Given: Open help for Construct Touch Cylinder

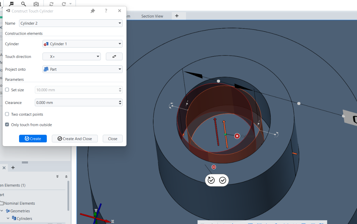Looking at the screenshot, I should click(106, 11).
